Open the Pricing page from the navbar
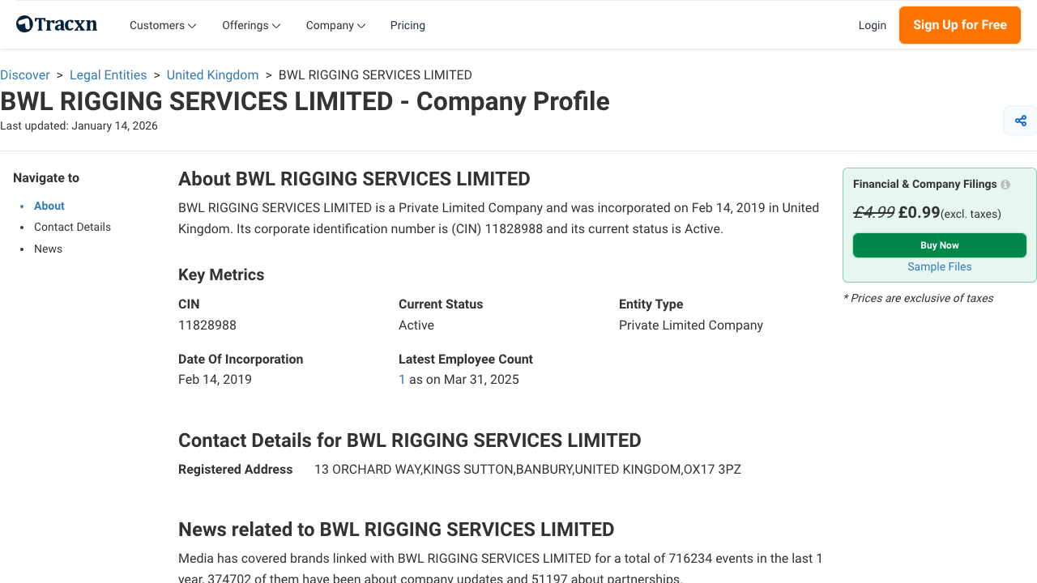Image resolution: width=1037 pixels, height=583 pixels. point(408,25)
